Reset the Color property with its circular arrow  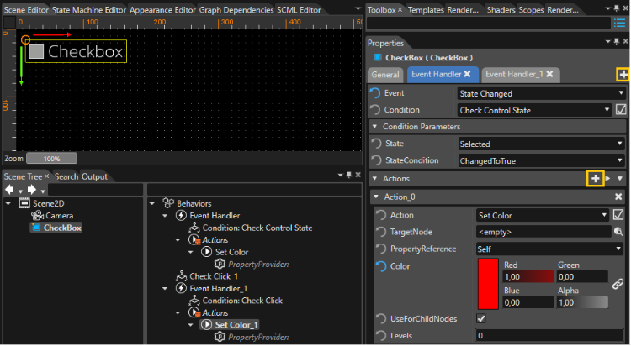coord(380,266)
